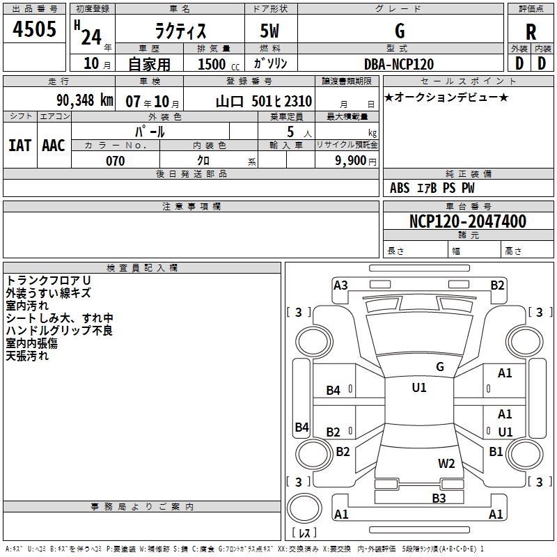Select the 後日発送部品 header

tap(191, 173)
